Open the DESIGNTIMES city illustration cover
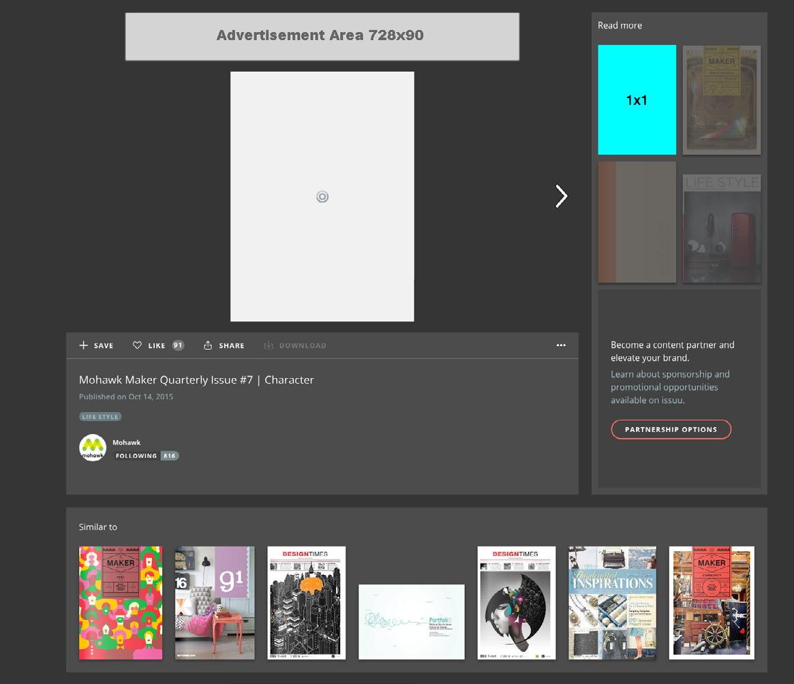Viewport: 794px width, 684px height. coord(307,602)
